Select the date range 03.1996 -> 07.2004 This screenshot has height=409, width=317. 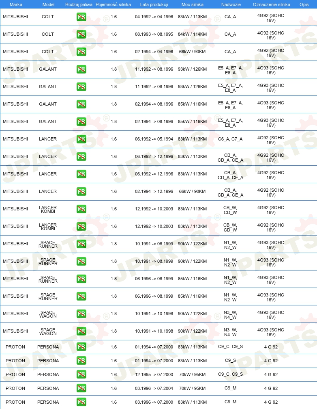pos(154,388)
